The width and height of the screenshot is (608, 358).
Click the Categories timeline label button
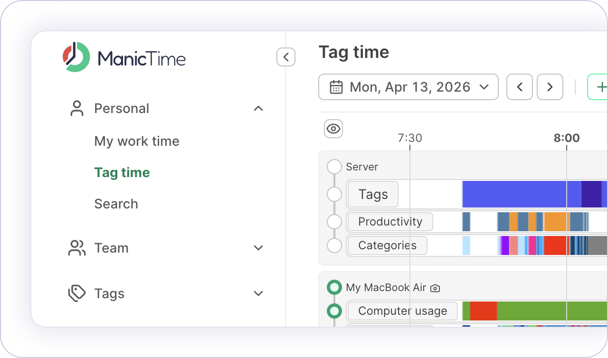[387, 245]
